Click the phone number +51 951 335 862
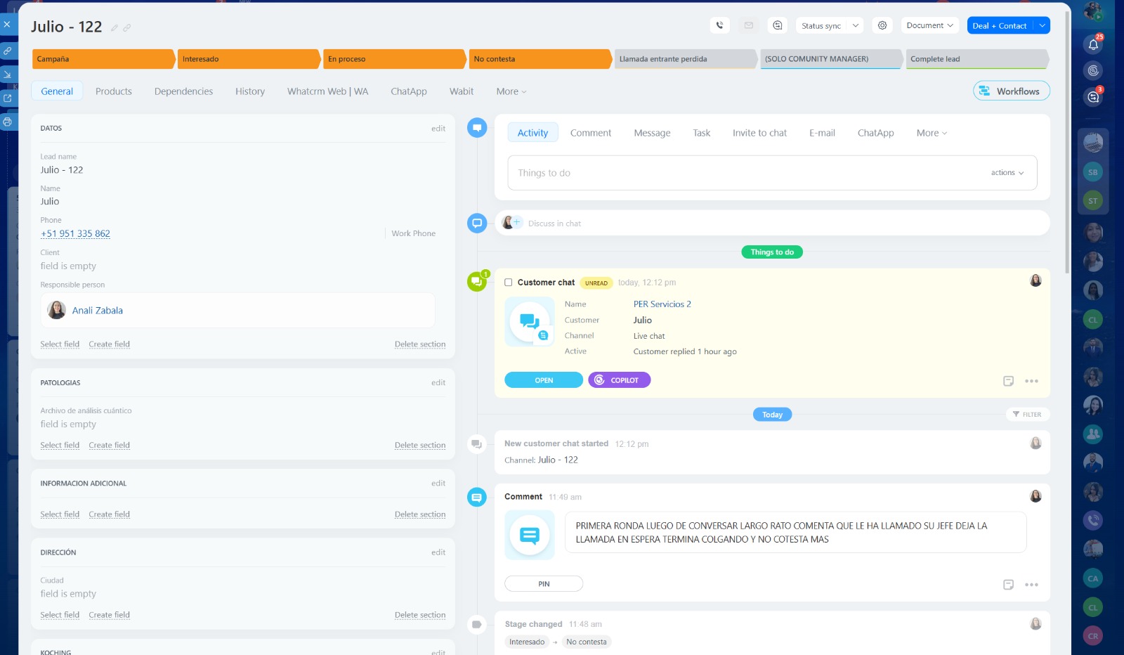The image size is (1124, 655). point(75,234)
